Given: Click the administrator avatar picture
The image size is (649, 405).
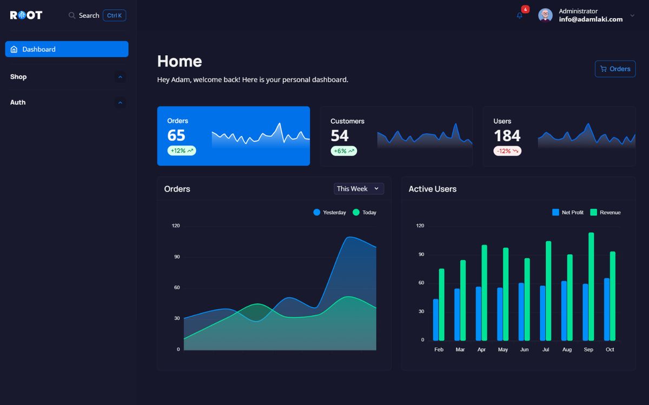Looking at the screenshot, I should click(545, 15).
